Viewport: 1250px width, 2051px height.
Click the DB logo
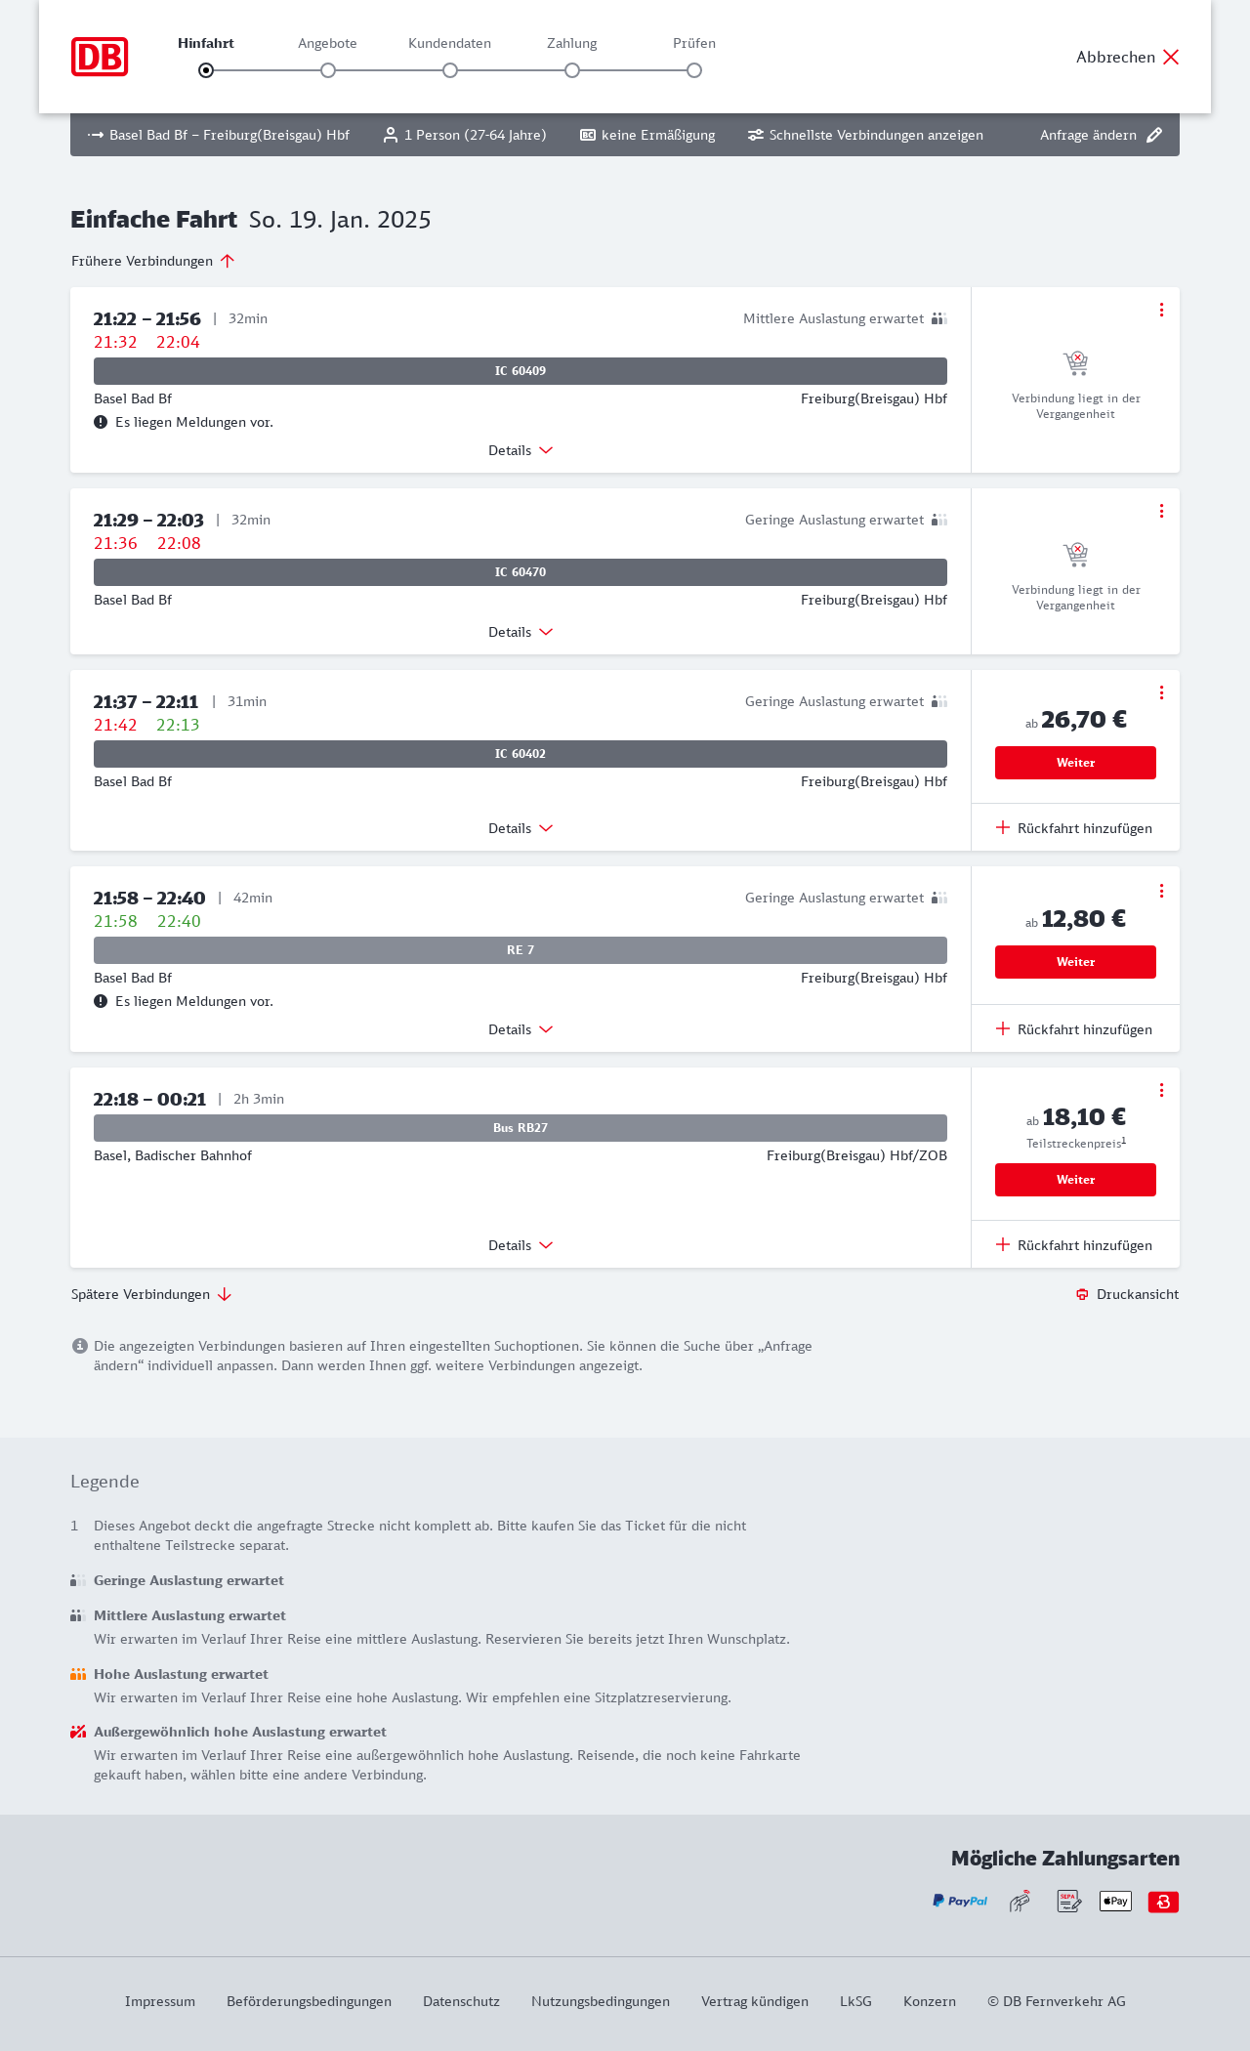(100, 57)
